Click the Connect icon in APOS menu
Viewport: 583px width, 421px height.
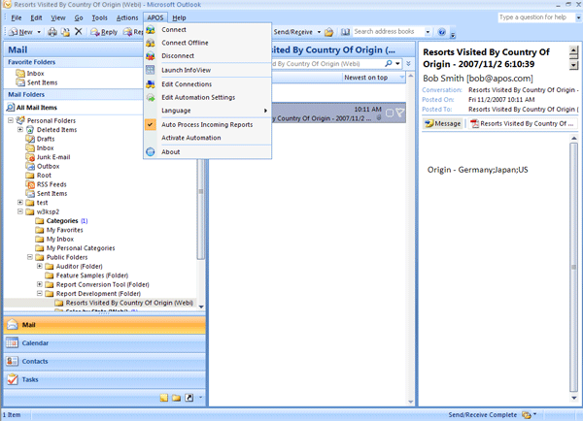(x=151, y=30)
